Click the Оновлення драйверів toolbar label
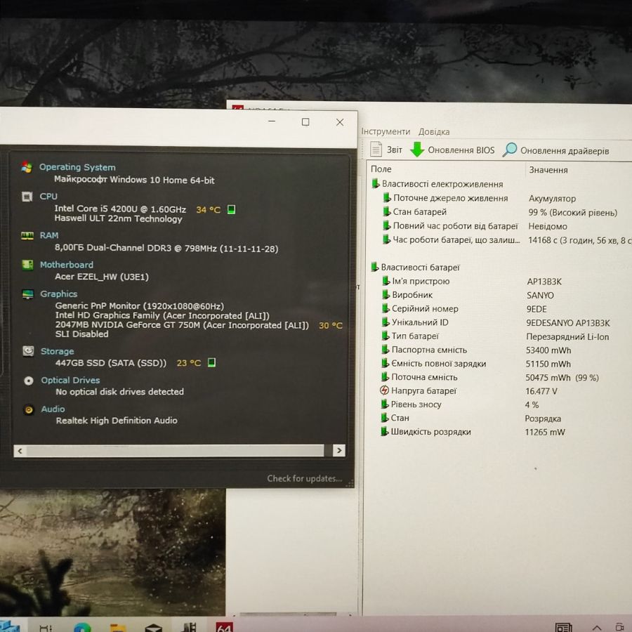The image size is (632, 632). click(565, 151)
